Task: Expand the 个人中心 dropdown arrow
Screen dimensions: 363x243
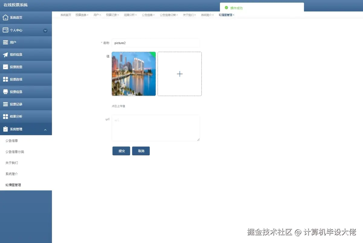Action: [x=45, y=31]
